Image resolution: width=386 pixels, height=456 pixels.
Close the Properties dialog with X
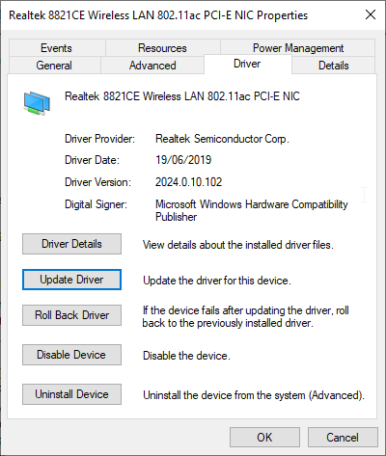371,14
